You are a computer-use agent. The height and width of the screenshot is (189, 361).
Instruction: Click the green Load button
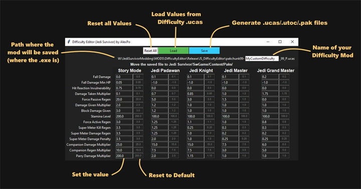point(173,51)
